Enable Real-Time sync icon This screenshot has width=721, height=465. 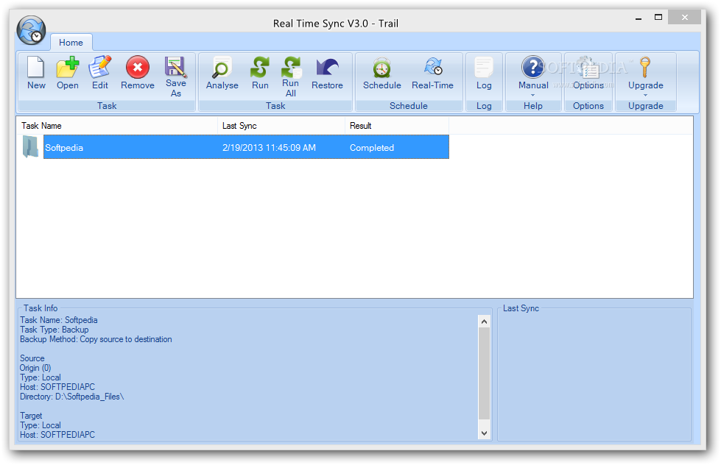pos(433,66)
